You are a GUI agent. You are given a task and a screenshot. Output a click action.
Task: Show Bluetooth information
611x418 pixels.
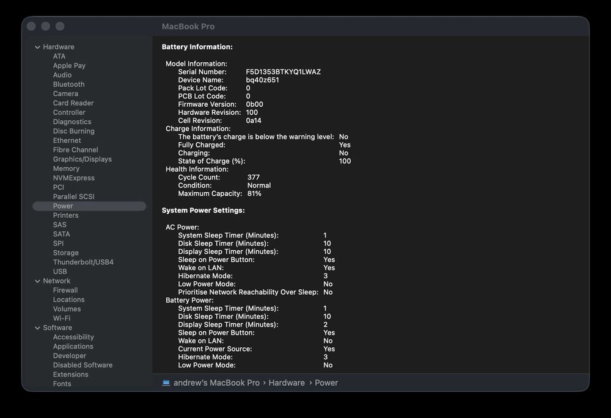tap(68, 84)
